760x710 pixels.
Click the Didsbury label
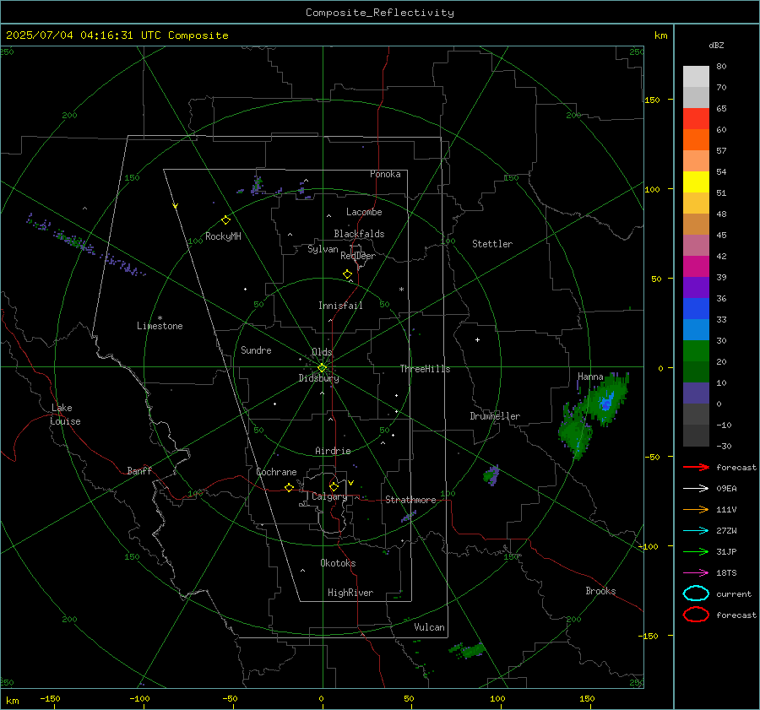point(318,378)
